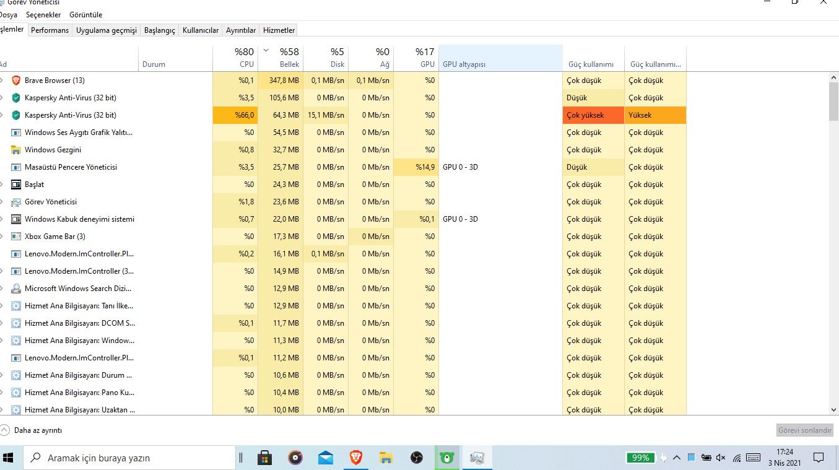The image size is (839, 470).
Task: Click the 99% battery indicator
Action: (640, 458)
